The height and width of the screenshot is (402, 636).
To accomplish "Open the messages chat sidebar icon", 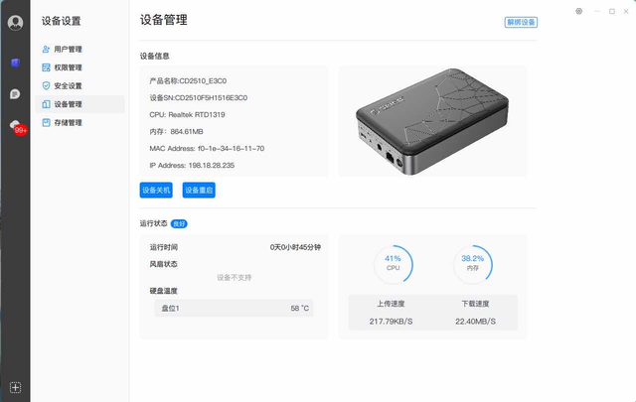I will click(x=15, y=94).
